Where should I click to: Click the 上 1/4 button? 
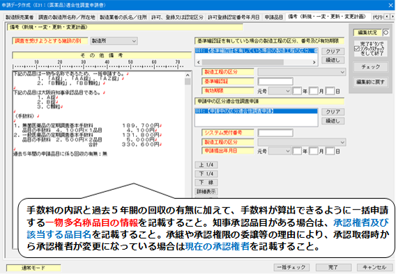point(206,165)
